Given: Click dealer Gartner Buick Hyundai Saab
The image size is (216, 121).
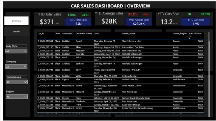Looking at the screenshot, I should (x=136, y=98).
